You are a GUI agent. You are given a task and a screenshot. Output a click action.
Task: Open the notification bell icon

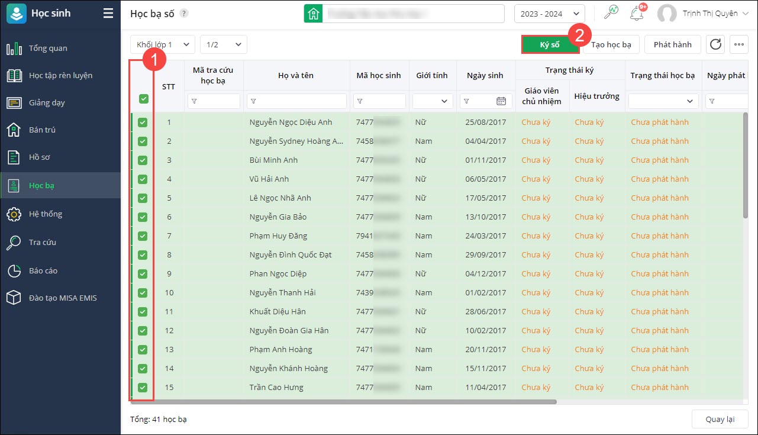click(637, 13)
